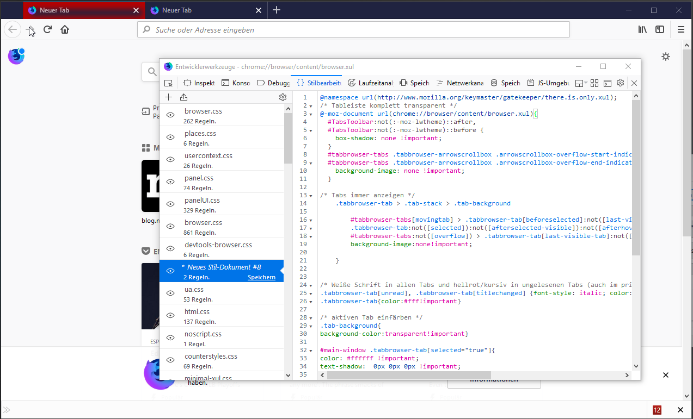Viewport: 693px width, 419px height.
Task: Open style editor options gear in sidebar
Action: point(283,97)
